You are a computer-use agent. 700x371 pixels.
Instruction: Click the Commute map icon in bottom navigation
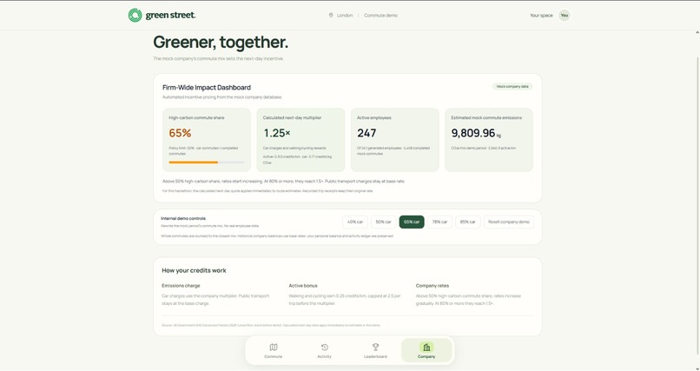click(x=274, y=347)
